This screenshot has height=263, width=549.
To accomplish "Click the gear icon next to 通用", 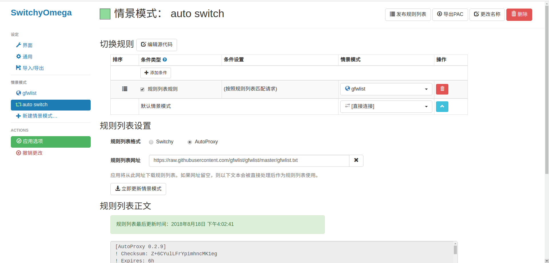I will [19, 56].
